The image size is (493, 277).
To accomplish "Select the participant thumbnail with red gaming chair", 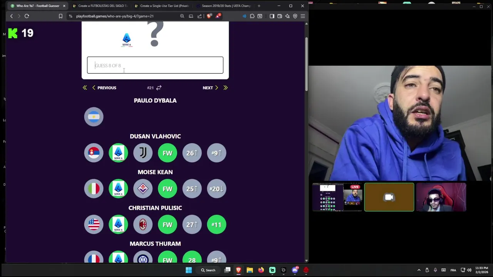I will pos(441,197).
